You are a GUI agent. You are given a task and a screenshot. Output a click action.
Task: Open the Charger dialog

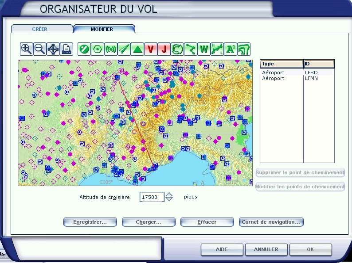(149, 222)
